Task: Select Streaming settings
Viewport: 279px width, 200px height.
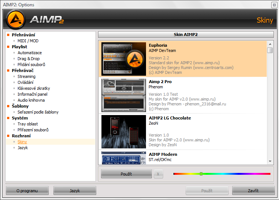Action: (26, 76)
